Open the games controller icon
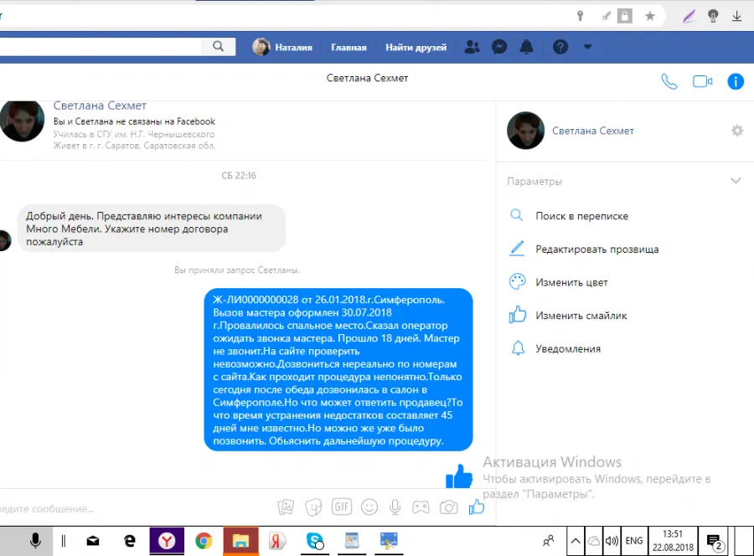Viewport: 754px width, 556px height. click(x=421, y=507)
